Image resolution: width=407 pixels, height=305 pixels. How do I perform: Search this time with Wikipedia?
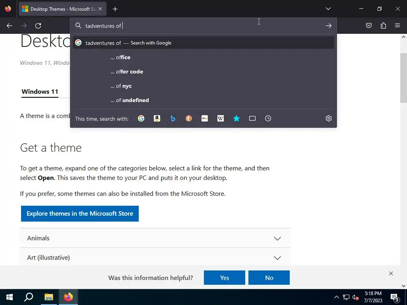click(220, 118)
